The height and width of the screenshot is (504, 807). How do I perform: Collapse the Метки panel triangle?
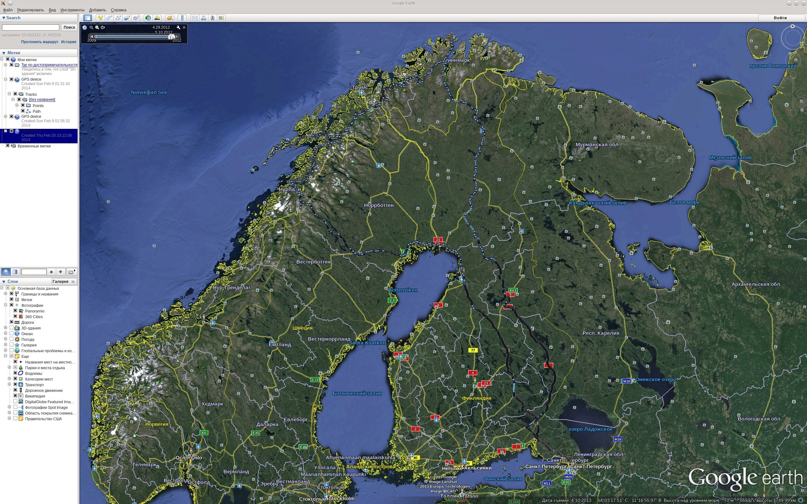pyautogui.click(x=4, y=53)
